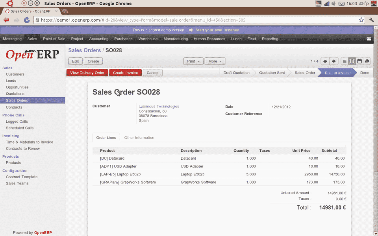Open Luminous Technologies customer link
The image size is (378, 236).
pyautogui.click(x=159, y=107)
